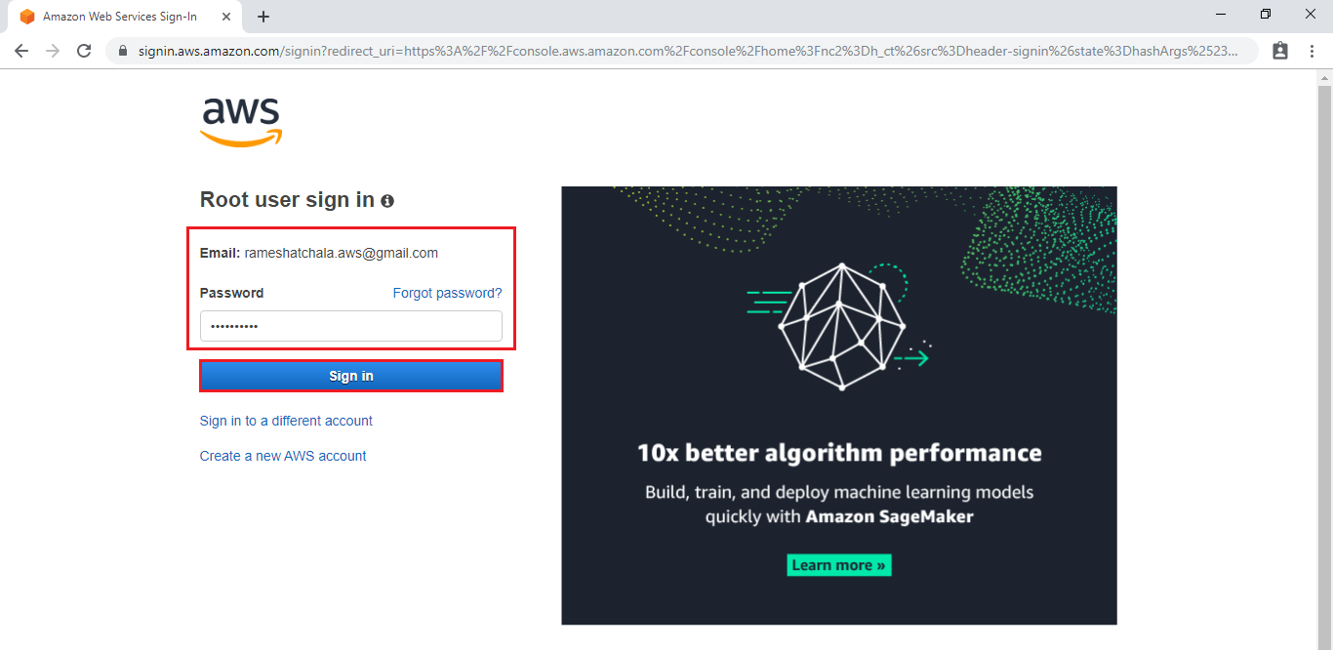Click the AWS logo above the sign-in form
1333x650 pixels.
(240, 119)
